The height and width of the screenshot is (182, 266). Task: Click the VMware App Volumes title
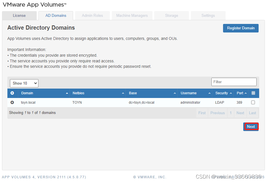(x=35, y=5)
